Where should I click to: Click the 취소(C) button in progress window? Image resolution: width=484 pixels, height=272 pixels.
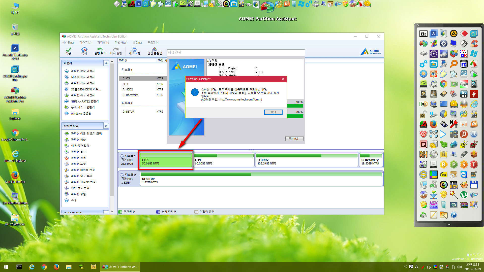point(294,139)
